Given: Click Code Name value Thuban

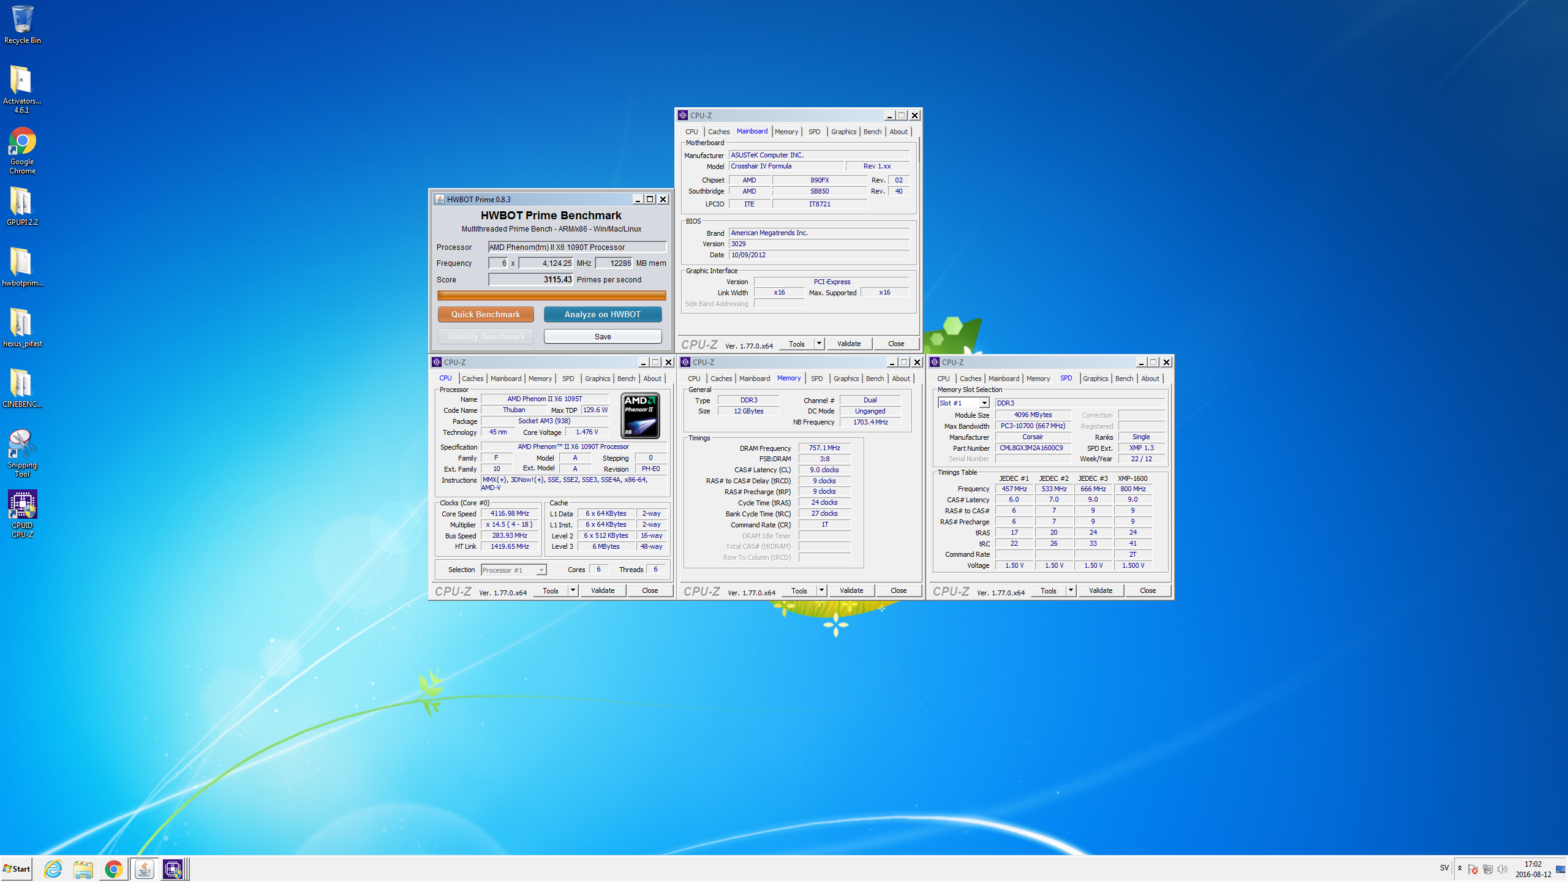Looking at the screenshot, I should pos(514,410).
